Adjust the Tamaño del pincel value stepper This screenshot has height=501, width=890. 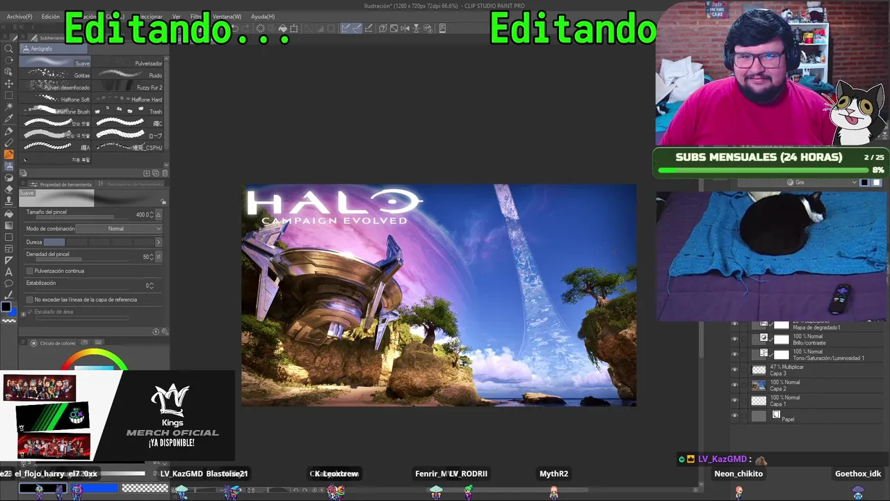[x=152, y=215]
